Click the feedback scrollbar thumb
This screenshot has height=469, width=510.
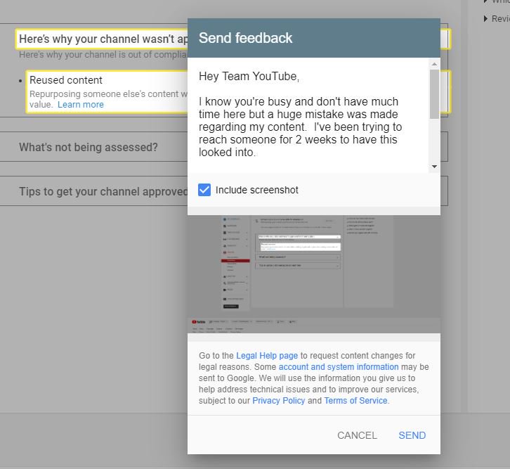click(434, 94)
